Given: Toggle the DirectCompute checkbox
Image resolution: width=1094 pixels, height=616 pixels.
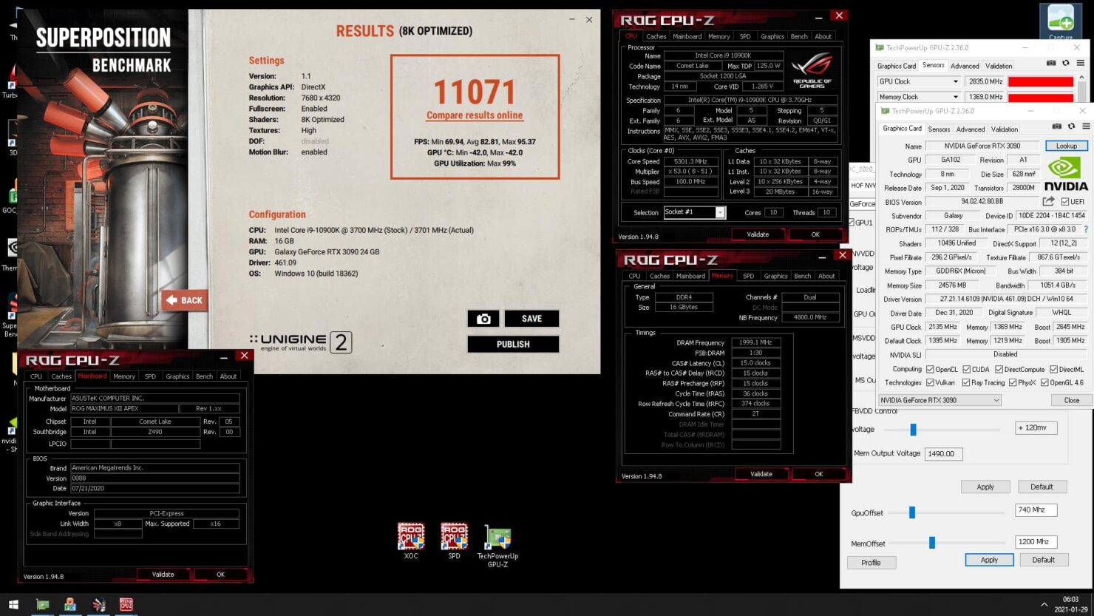Looking at the screenshot, I should [998, 369].
